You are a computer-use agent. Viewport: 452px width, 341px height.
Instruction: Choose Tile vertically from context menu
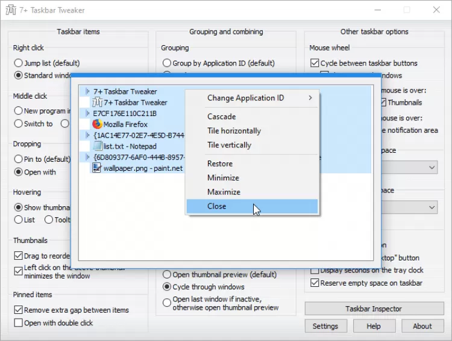[x=253, y=145]
